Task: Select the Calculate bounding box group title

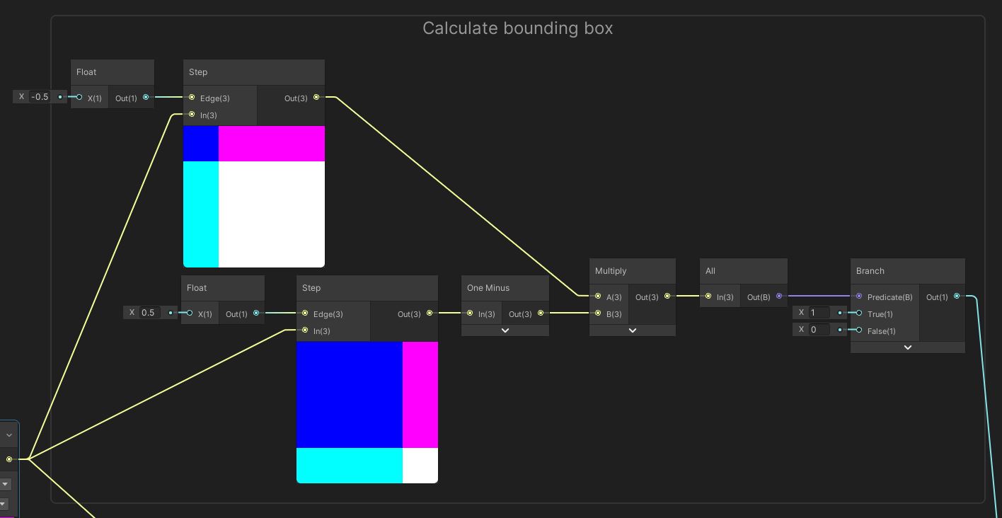Action: (x=518, y=28)
